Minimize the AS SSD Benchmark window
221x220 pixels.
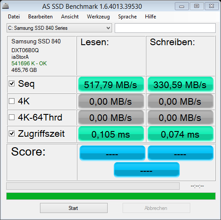click(181, 6)
